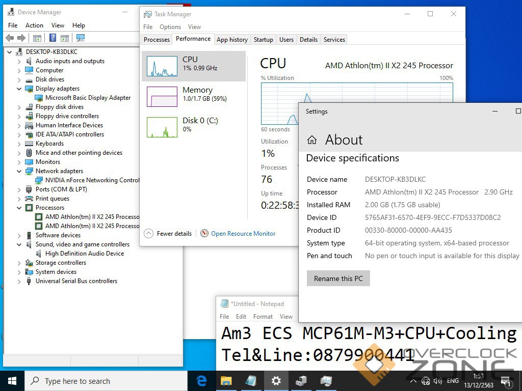
Task: Click the taskbar search box
Action: (106, 381)
